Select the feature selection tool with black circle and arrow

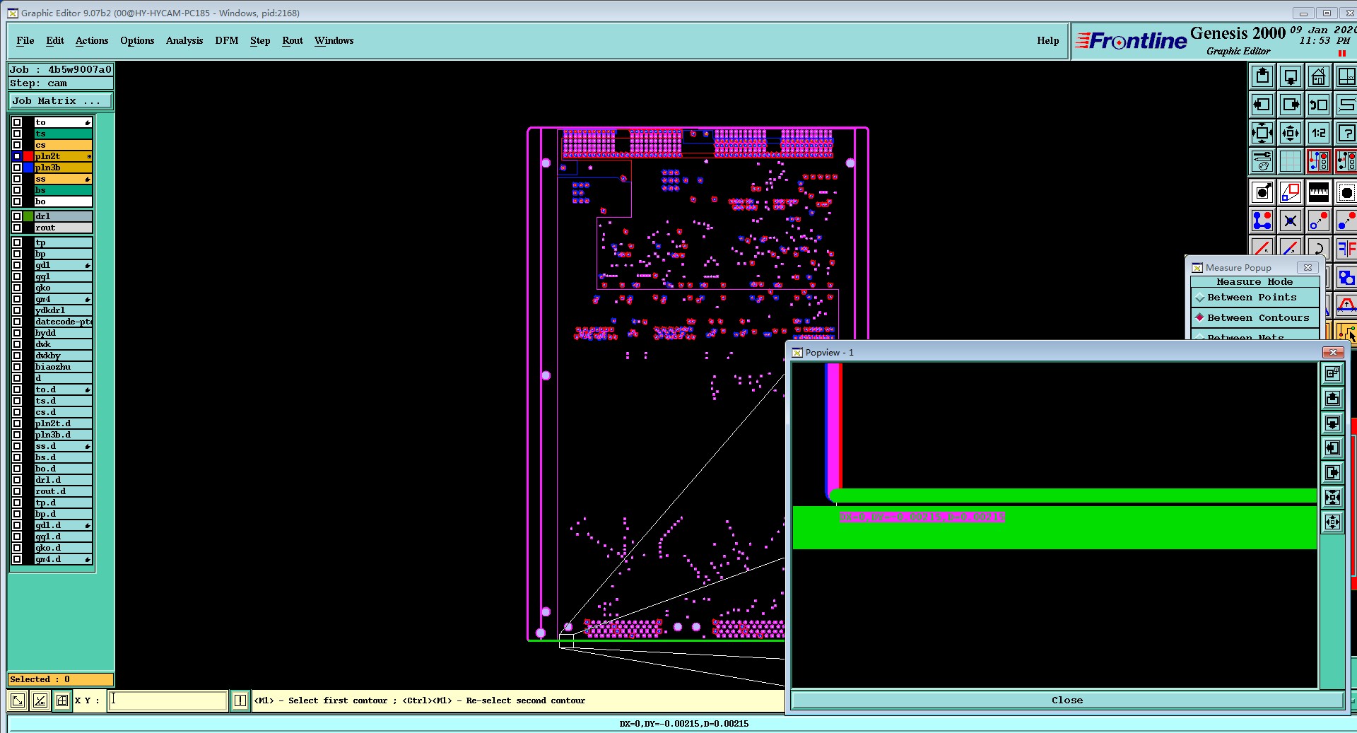click(x=1262, y=192)
